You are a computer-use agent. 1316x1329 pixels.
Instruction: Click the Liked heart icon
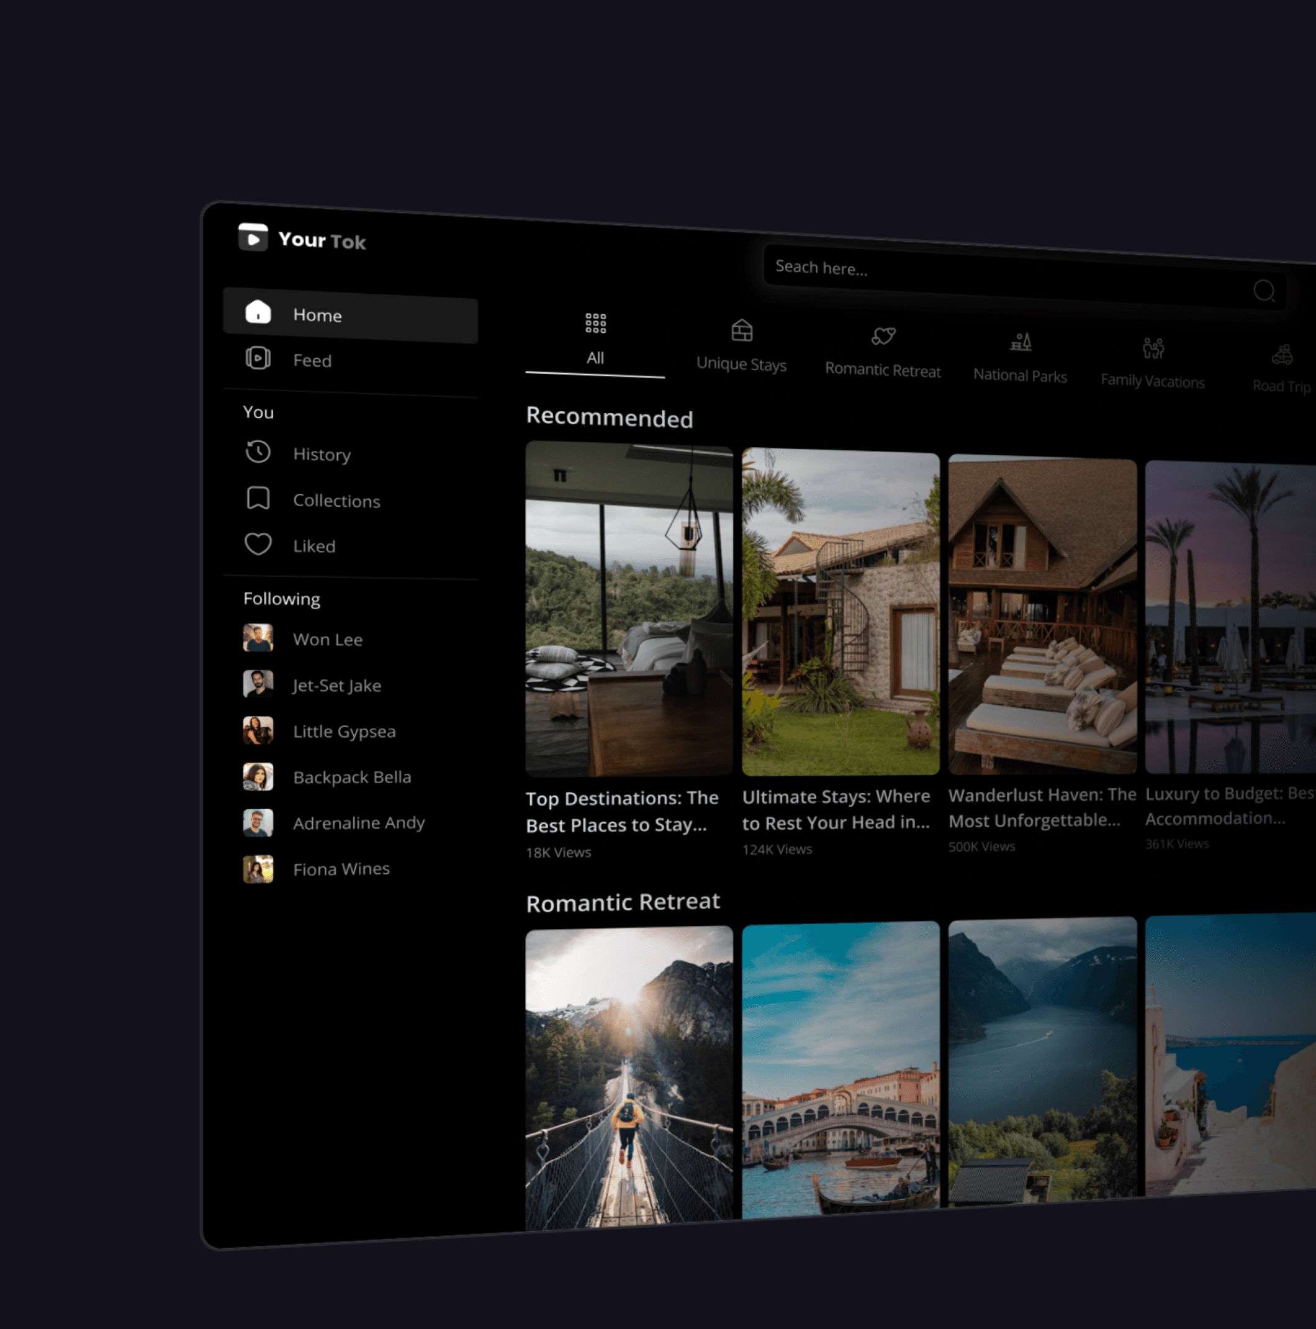258,544
